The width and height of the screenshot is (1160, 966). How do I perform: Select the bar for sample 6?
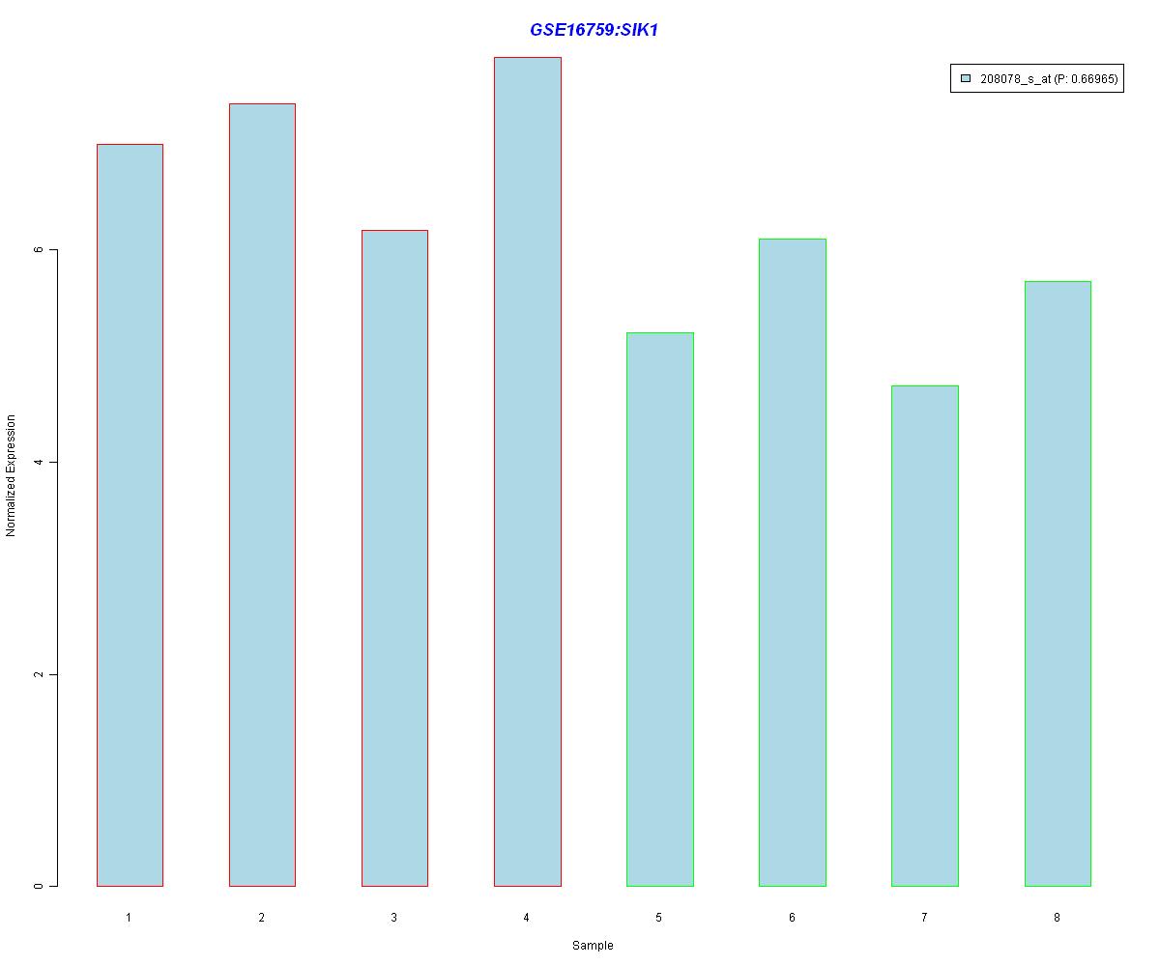point(792,562)
